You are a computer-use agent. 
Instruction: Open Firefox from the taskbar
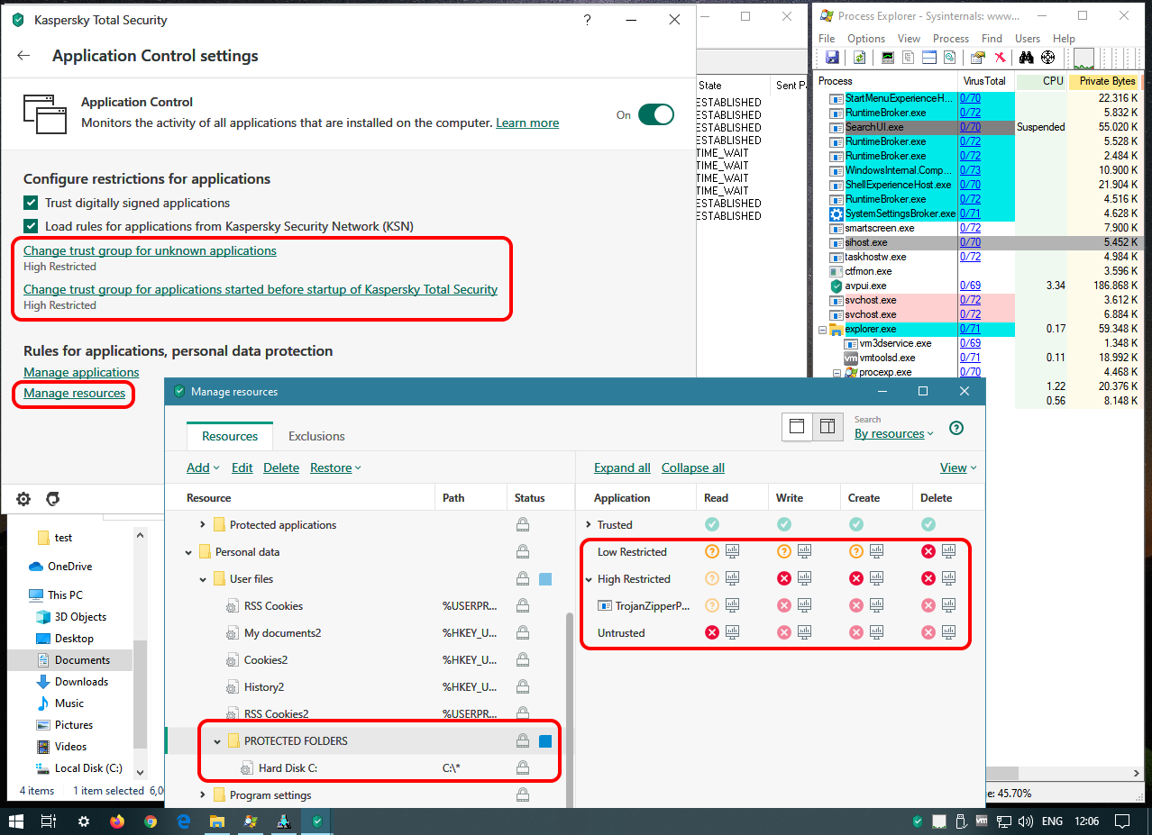[116, 821]
